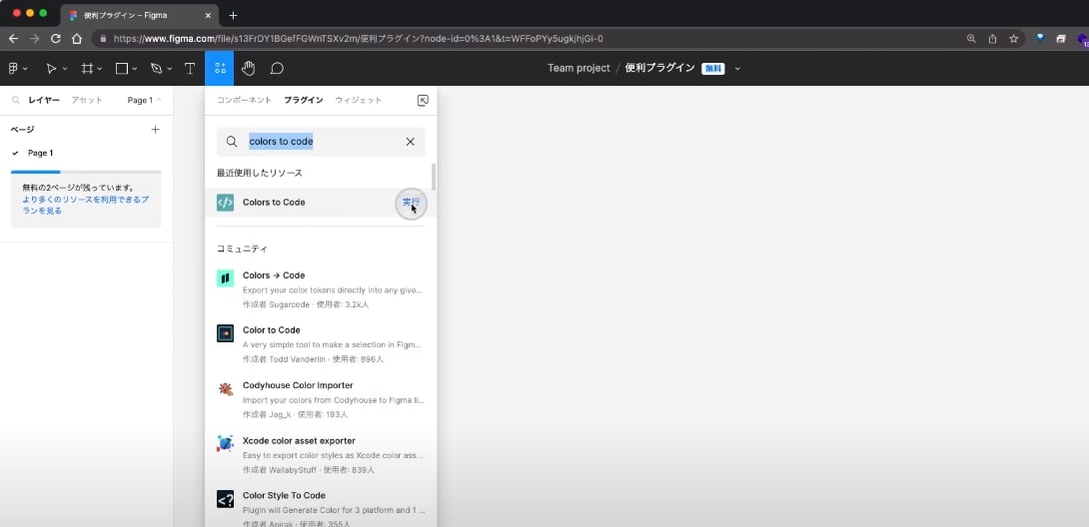Open file options chevron beside 無料 badge

[737, 68]
